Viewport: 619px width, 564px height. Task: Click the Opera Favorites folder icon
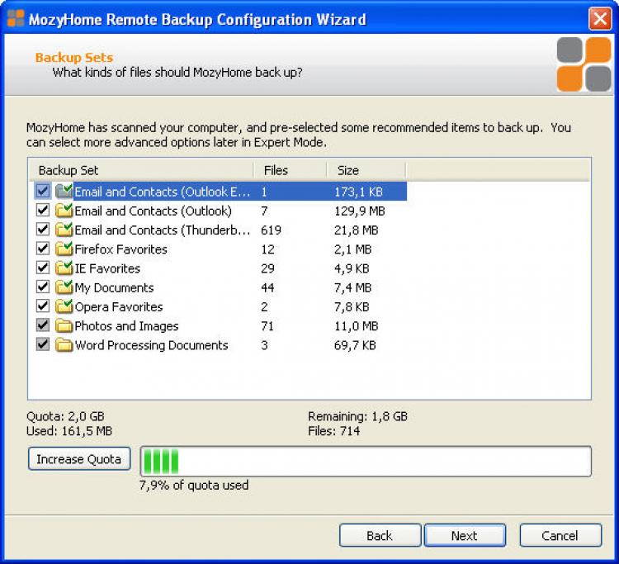[x=64, y=306]
